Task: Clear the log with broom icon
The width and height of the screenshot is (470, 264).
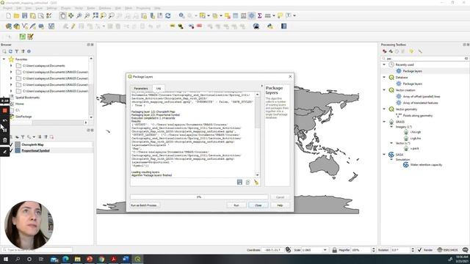Action: [256, 182]
